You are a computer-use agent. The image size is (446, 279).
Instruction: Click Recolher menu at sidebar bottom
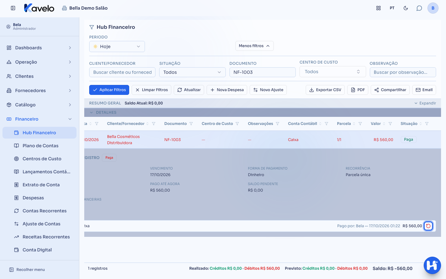27,270
